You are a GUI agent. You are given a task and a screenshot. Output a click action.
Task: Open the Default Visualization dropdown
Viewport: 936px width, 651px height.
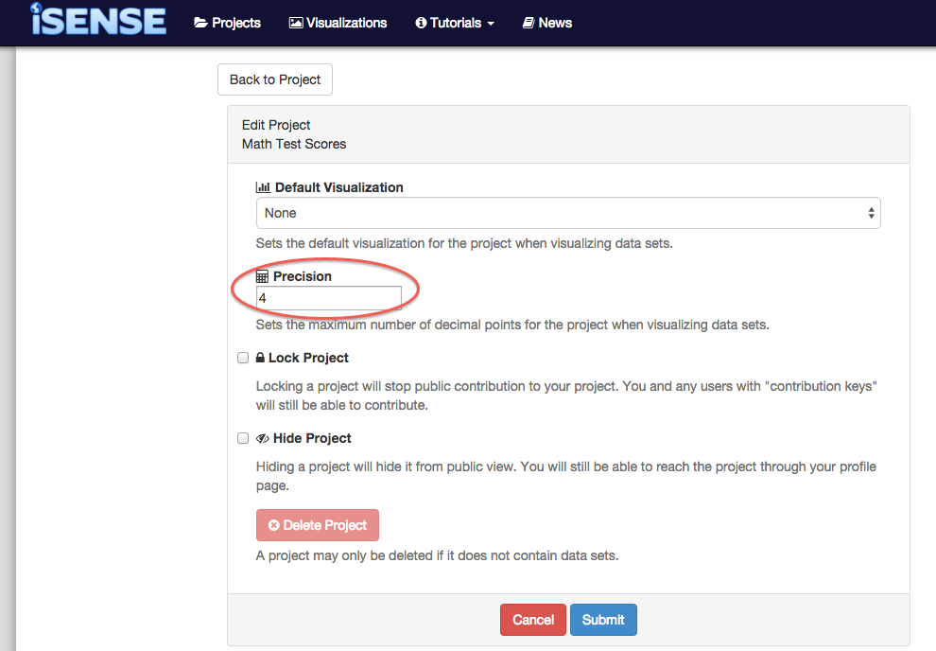pos(567,213)
